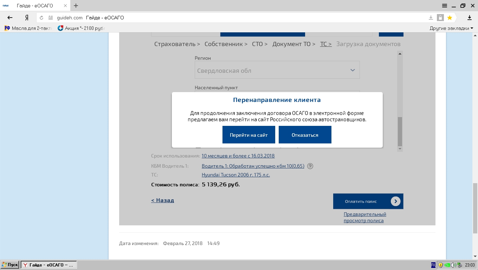Go to the Страхователь step
Screen dimensions: 478x270
point(177,44)
